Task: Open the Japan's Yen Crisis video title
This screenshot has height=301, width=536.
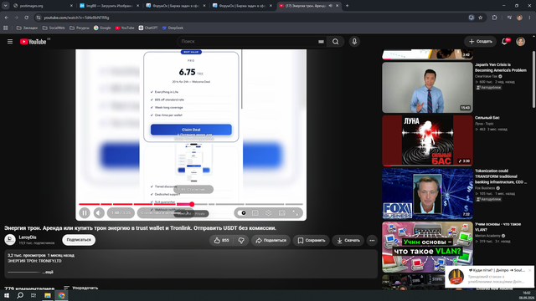Action: pos(501,67)
